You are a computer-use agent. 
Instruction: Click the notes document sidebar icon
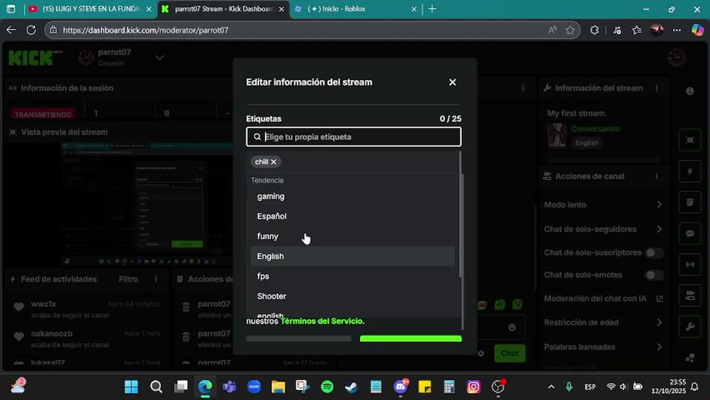(x=690, y=202)
